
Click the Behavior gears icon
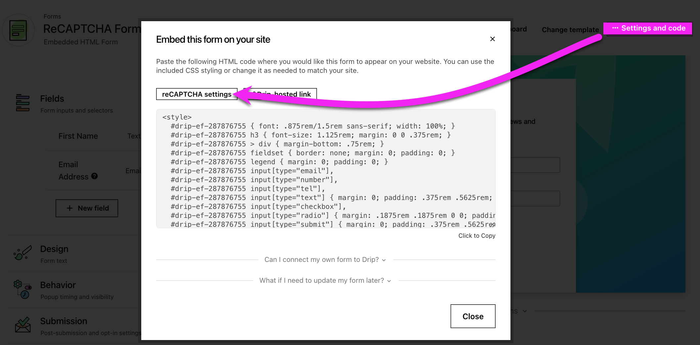tap(22, 289)
